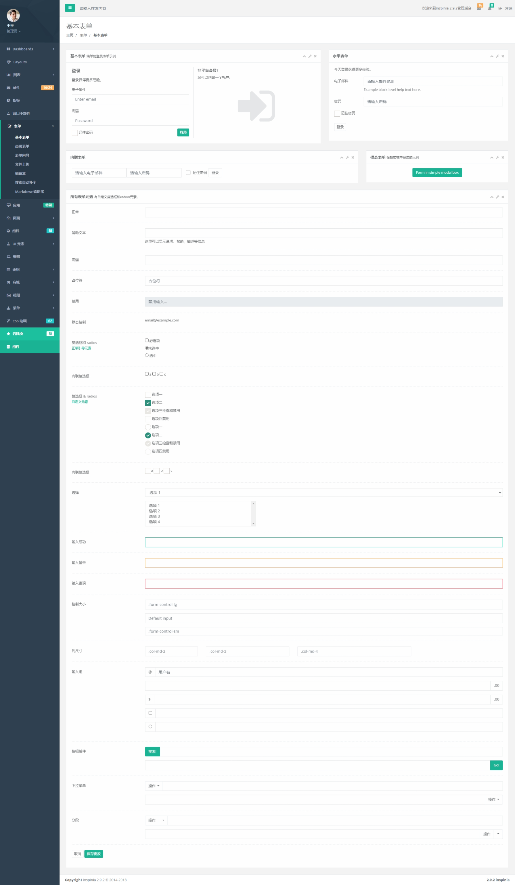Open 高级表单 in the sidebar submenu

22,147
